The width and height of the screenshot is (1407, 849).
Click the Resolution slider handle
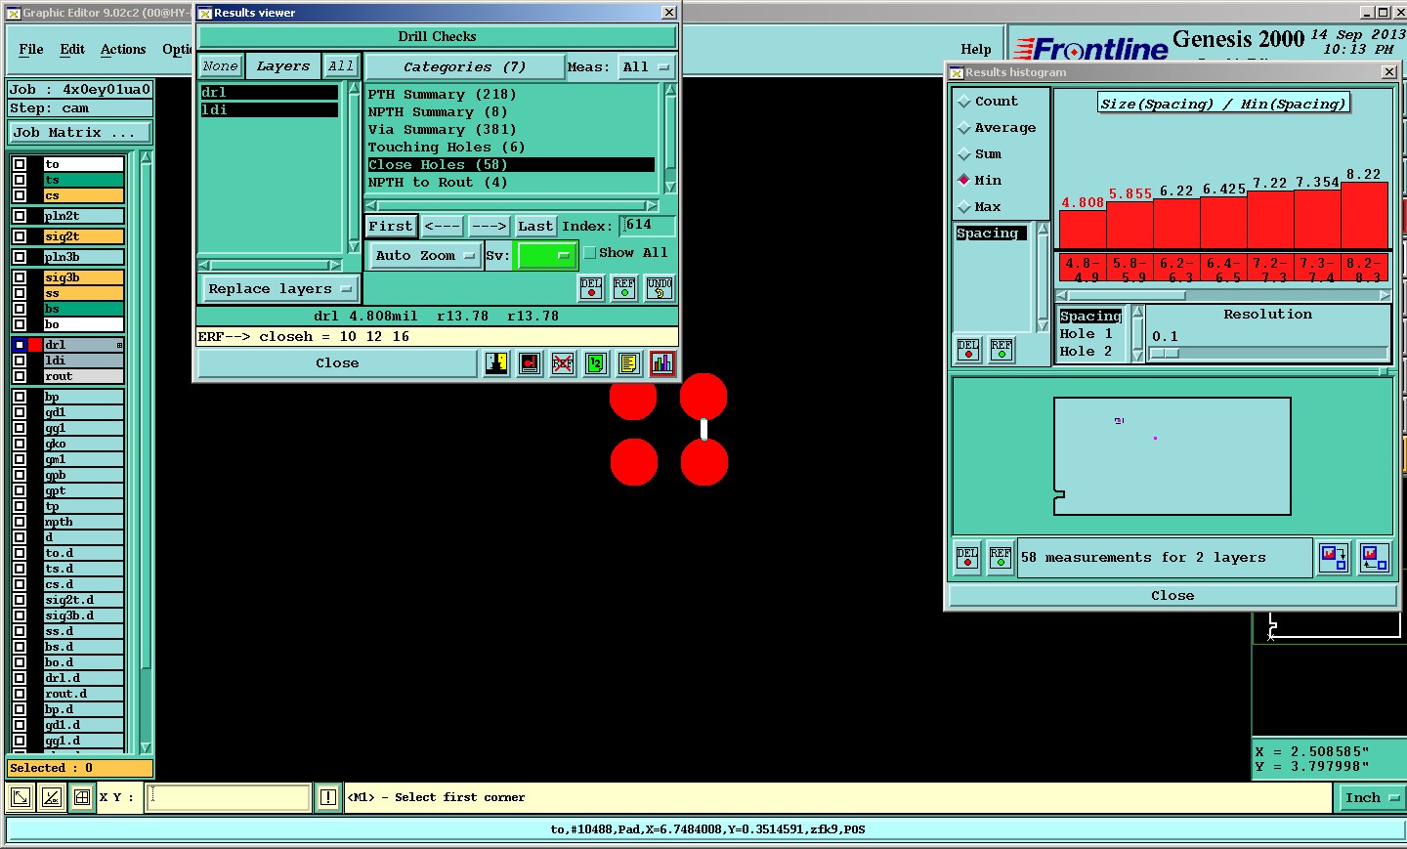[x=1164, y=354]
